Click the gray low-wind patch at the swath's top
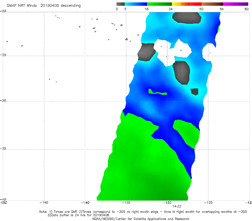The image size is (252, 221). click(187, 18)
